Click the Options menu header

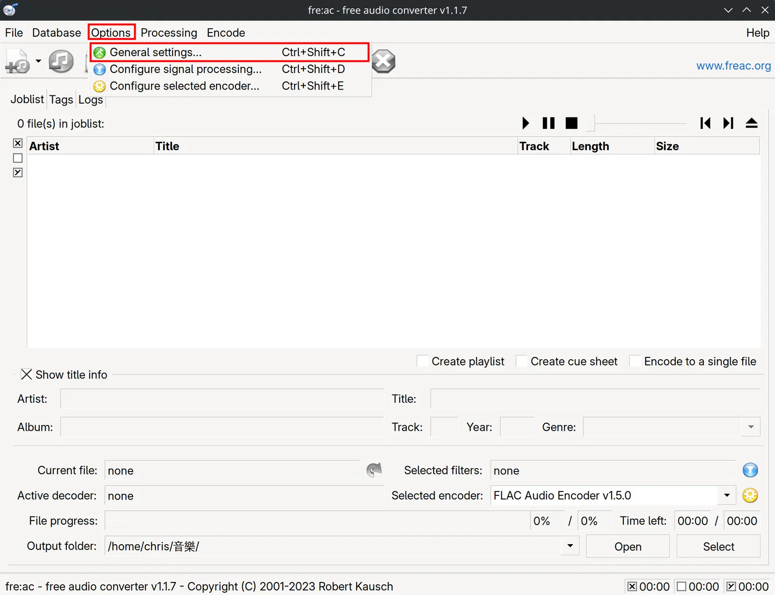point(111,32)
